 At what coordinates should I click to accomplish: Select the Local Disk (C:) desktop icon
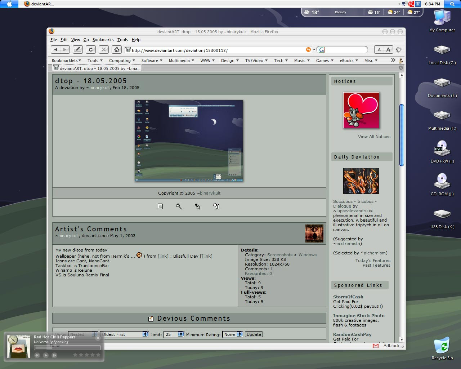coord(442,55)
